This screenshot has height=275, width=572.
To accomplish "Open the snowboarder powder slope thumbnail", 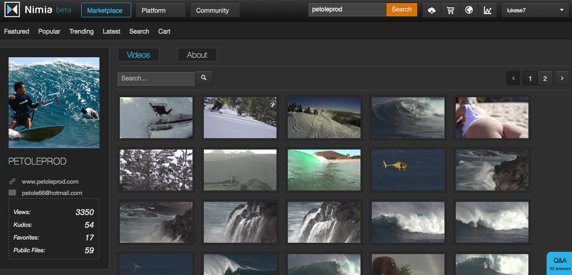I will pyautogui.click(x=240, y=118).
